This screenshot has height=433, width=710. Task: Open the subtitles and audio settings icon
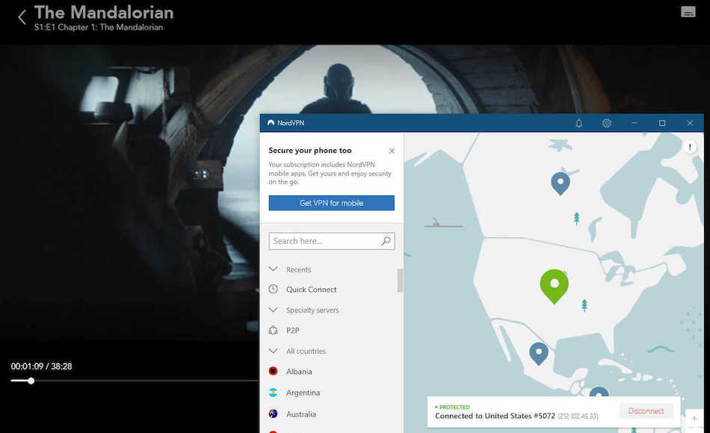pos(688,12)
